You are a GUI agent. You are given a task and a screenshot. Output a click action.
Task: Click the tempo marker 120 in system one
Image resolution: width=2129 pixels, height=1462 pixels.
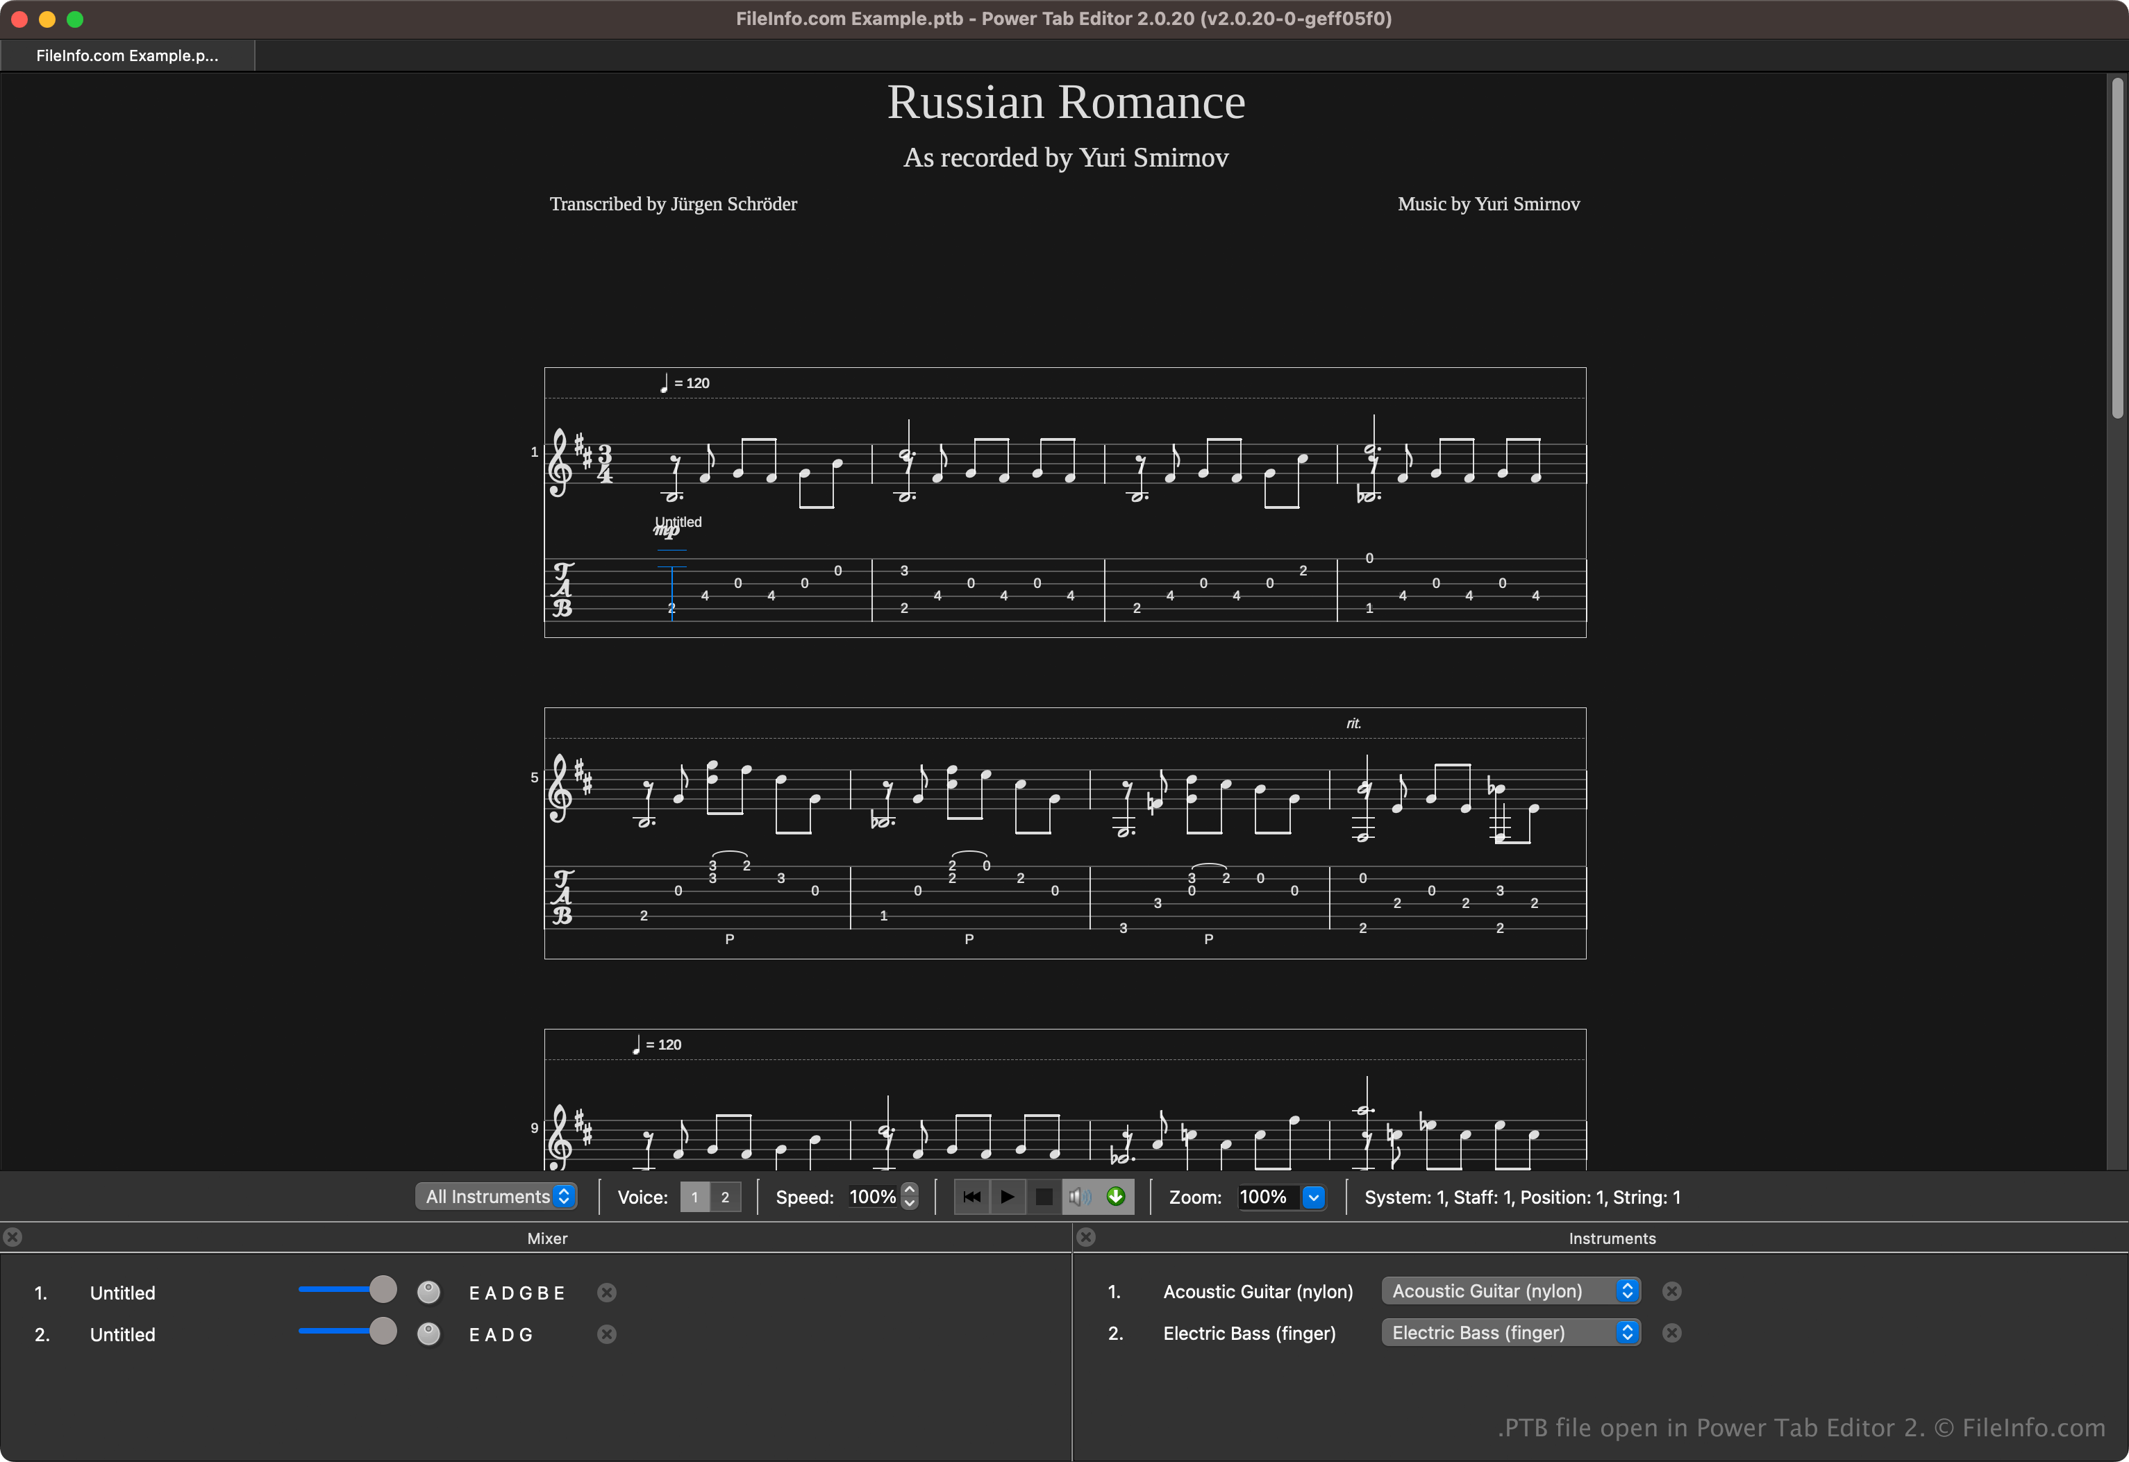(685, 383)
